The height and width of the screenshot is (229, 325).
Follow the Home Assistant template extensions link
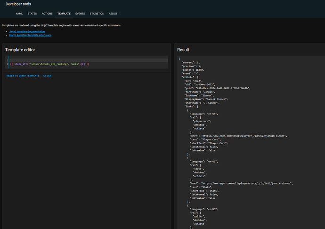(x=30, y=35)
